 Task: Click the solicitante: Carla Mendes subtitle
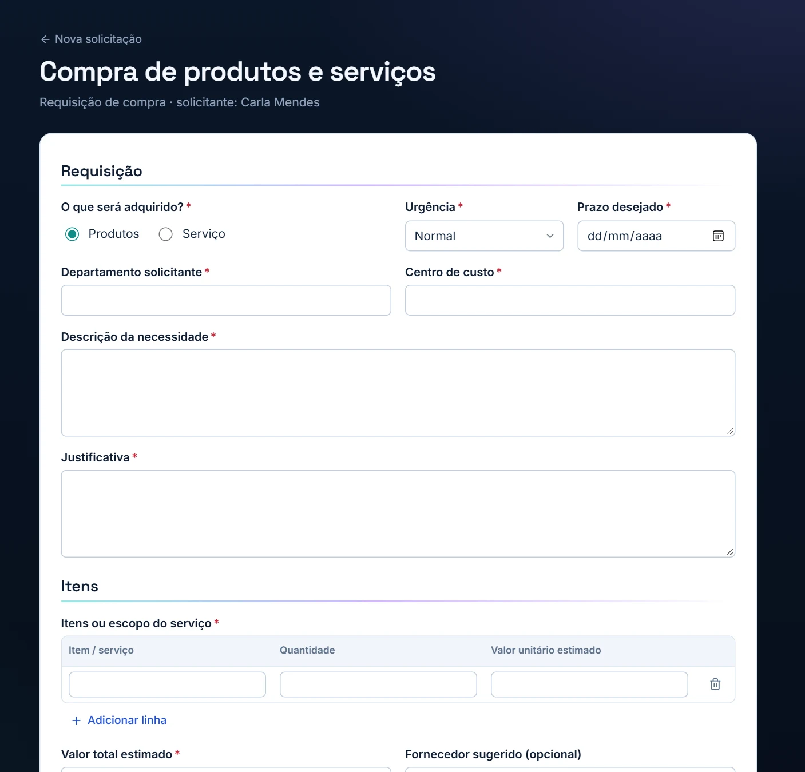point(248,102)
